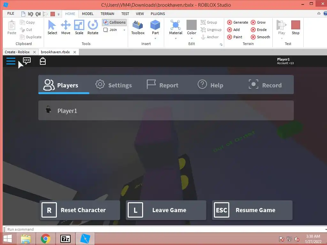Open Chrome from the taskbar
Screen dimensions: 327x245
click(45, 239)
